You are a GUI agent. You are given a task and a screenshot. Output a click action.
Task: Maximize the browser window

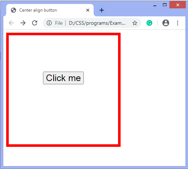click(165, 5)
